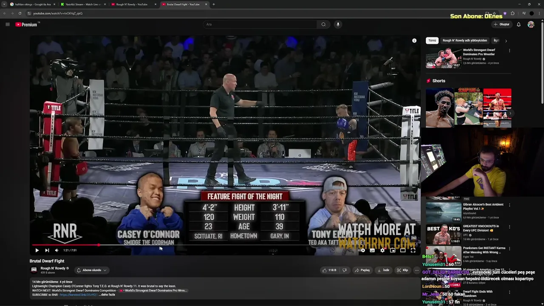The height and width of the screenshot is (306, 544).
Task: Open the purple shield extension
Action: [505, 13]
